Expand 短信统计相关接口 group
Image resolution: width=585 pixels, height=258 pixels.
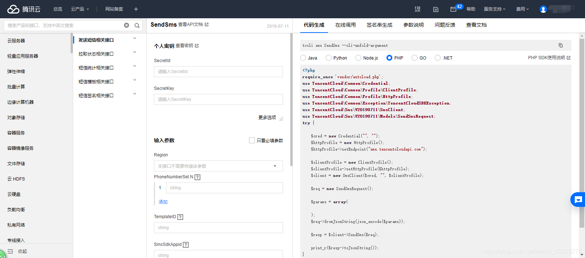135,66
